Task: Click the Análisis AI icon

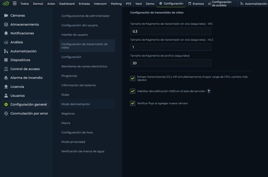Action: click(6, 42)
